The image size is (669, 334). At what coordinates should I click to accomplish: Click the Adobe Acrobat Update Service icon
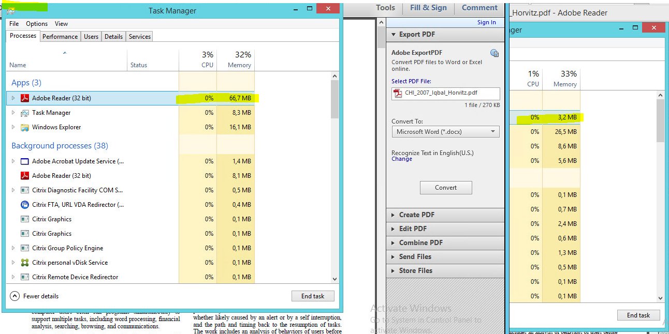tap(24, 161)
